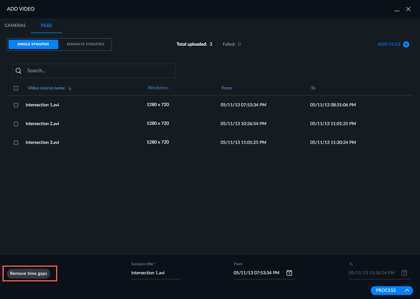Check the Intersection 3.avi checkbox
Screen dimensions: 420x299
pos(16,143)
